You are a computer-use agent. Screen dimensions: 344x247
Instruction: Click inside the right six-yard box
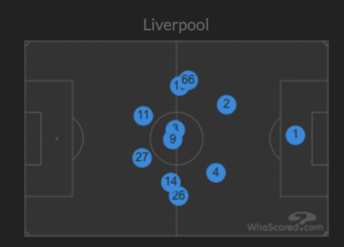coord(320,139)
